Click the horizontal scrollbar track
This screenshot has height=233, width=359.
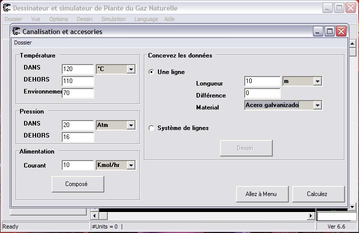point(207,215)
